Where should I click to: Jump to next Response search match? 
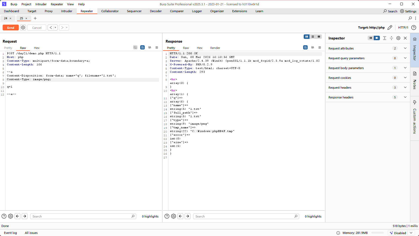tap(188, 216)
